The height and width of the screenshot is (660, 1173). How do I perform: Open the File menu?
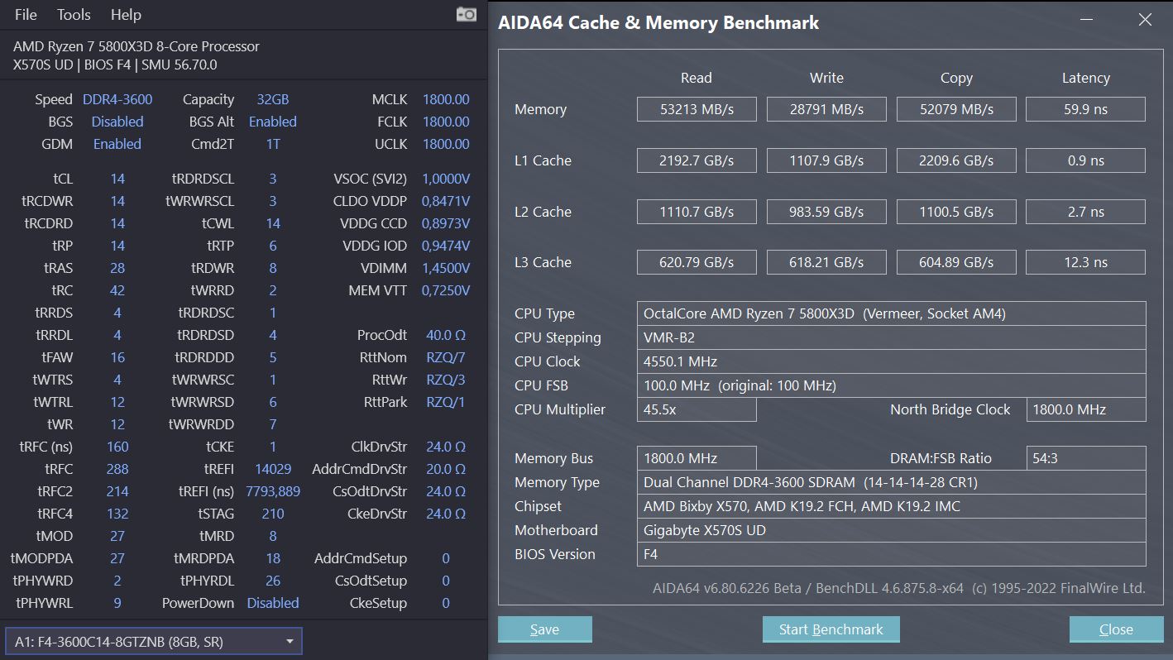(26, 15)
